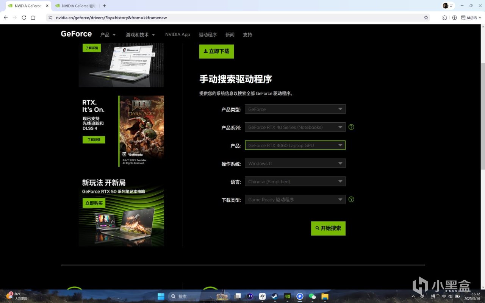Open a new browser tab
This screenshot has width=485, height=303.
coord(104,6)
